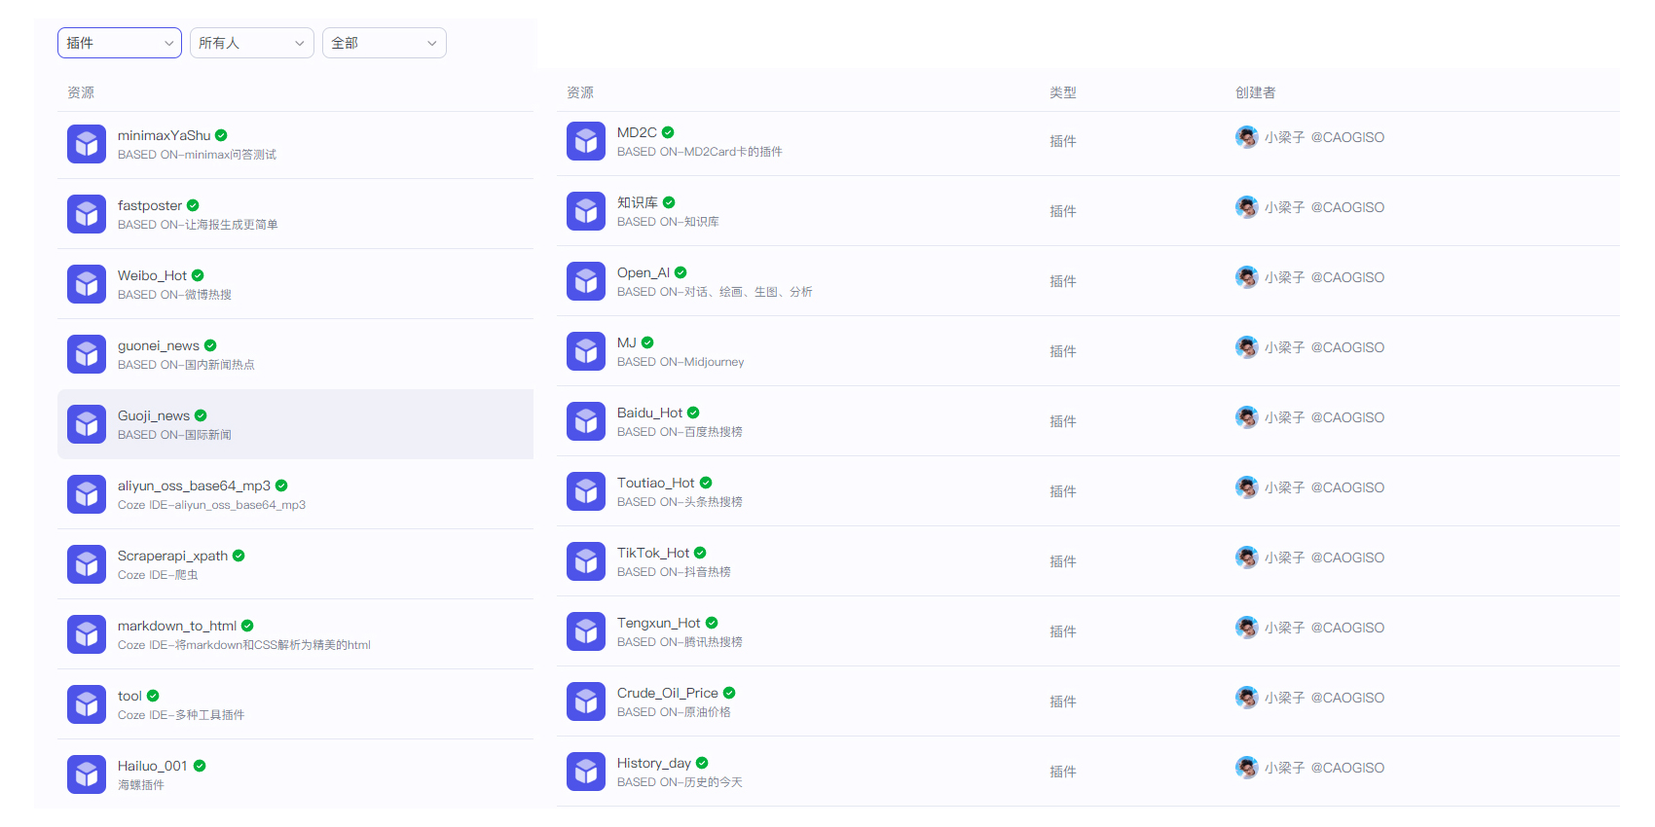
Task: Click the minimaxYaShu plugin cube icon
Action: (x=87, y=144)
